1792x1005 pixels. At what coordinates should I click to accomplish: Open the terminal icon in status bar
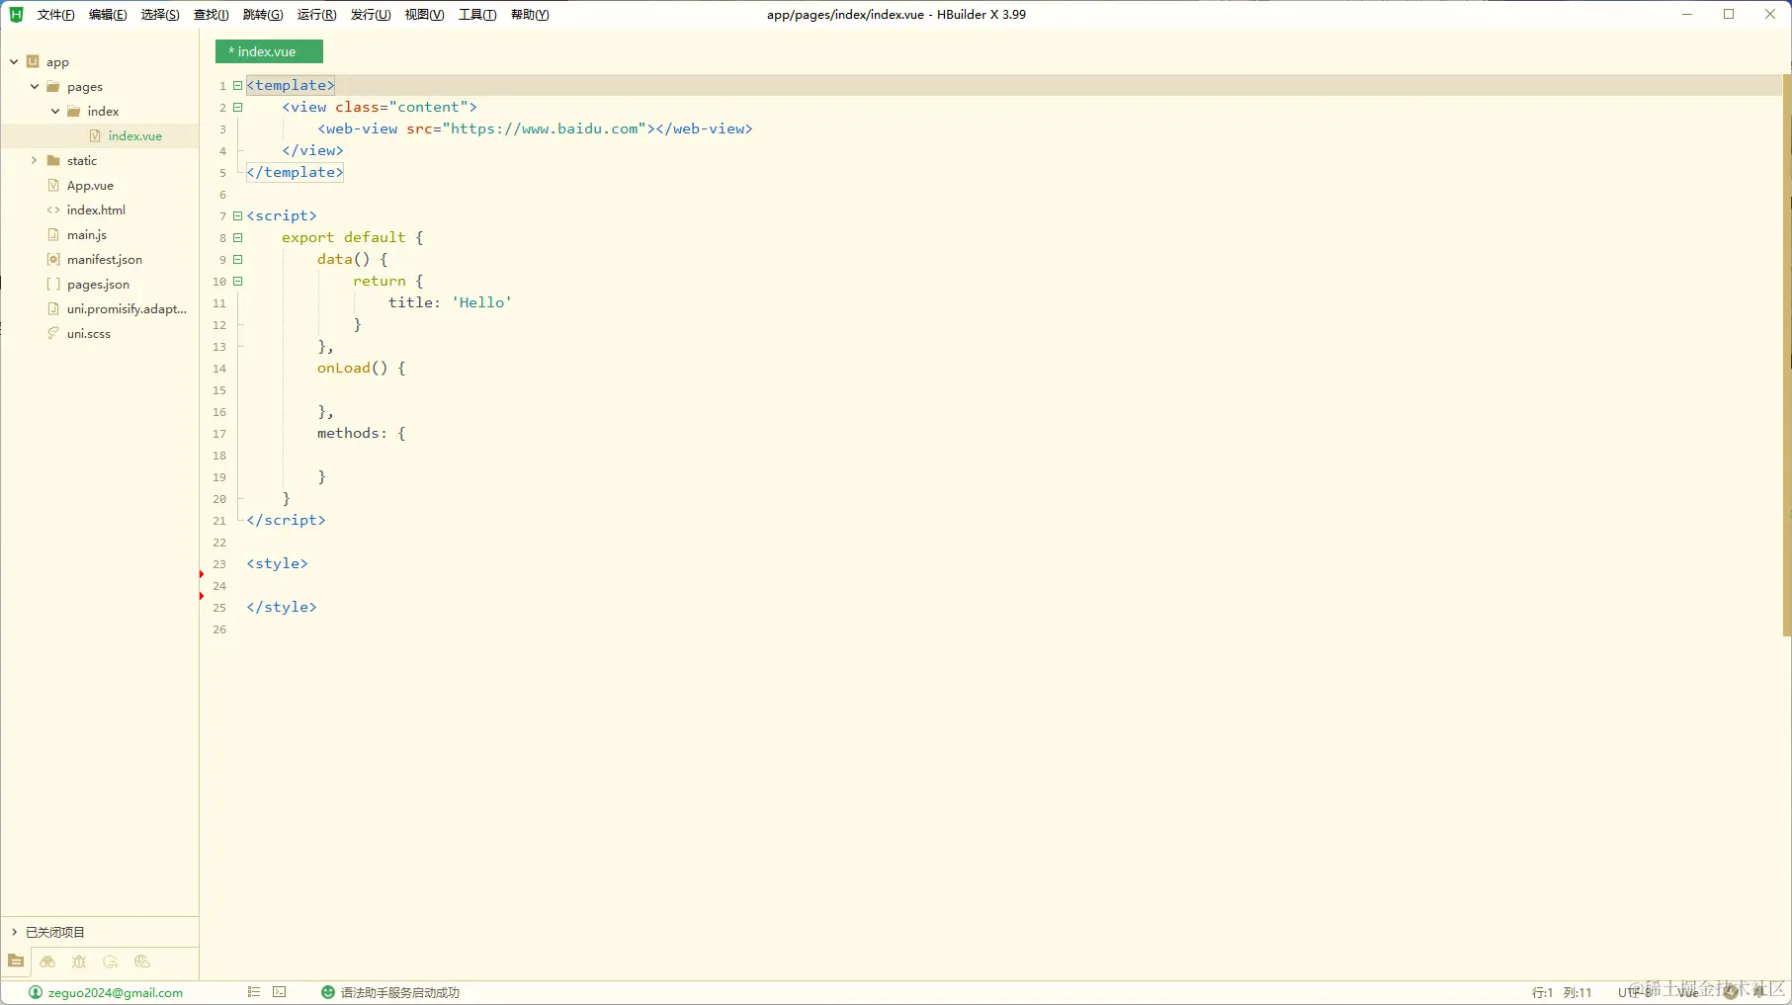280,992
